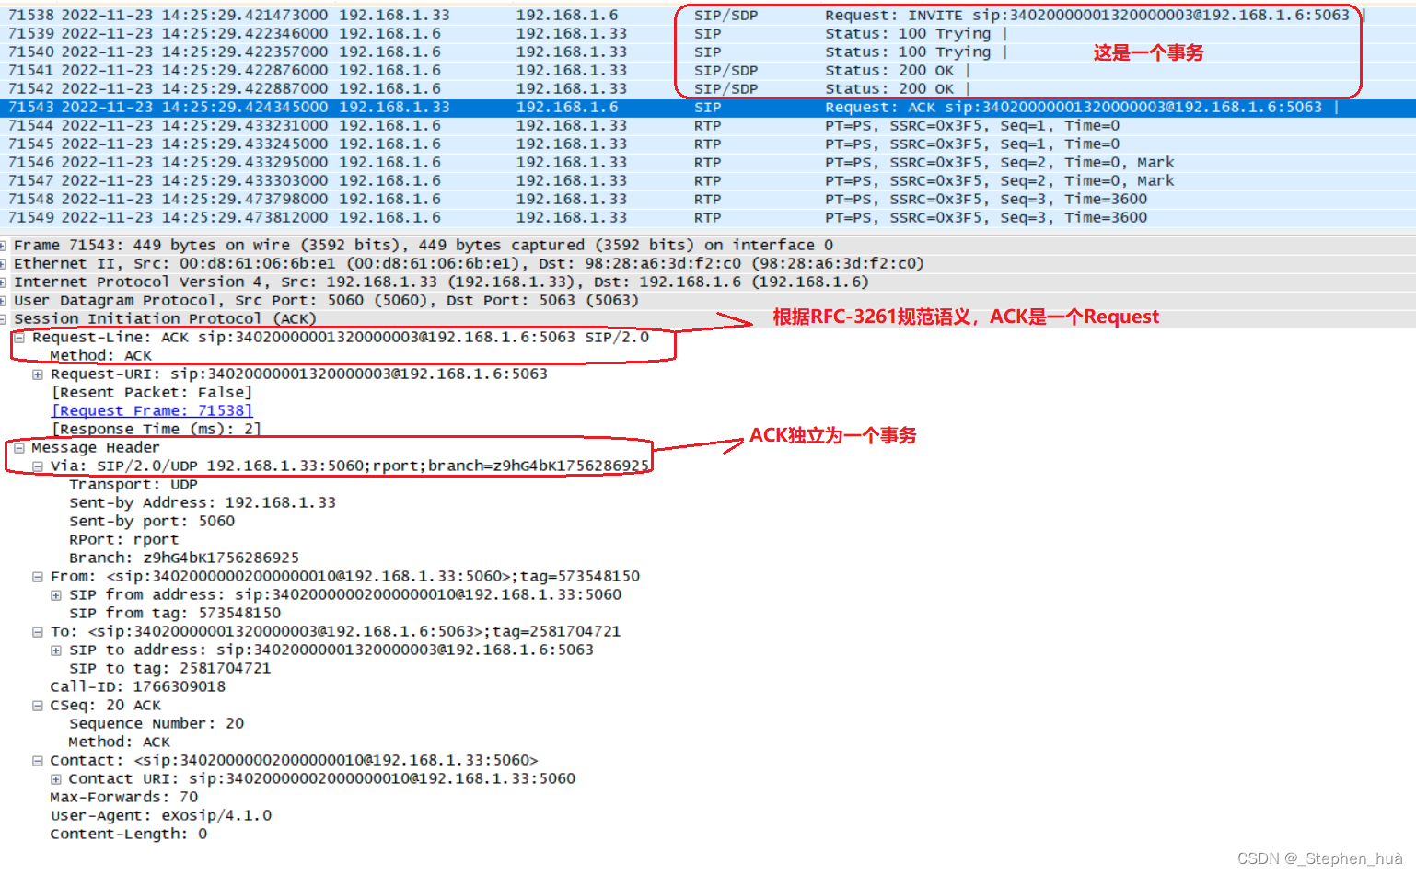The height and width of the screenshot is (875, 1416).
Task: Collapse the Via header node
Action: point(38,466)
